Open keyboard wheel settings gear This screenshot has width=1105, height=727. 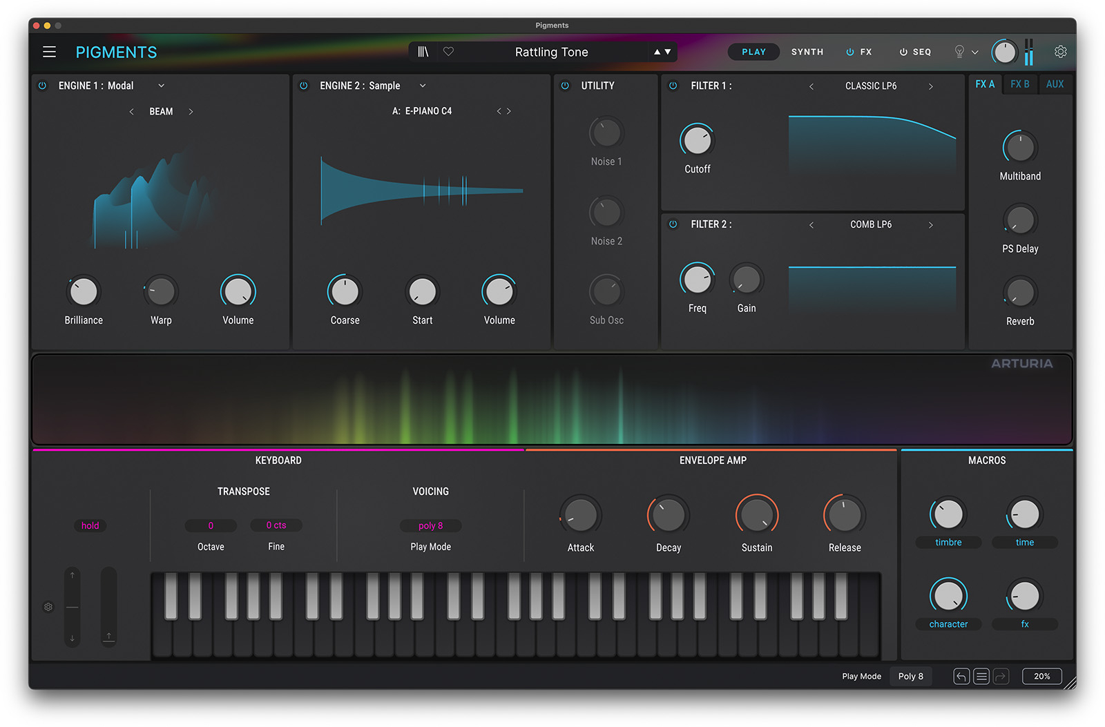(x=48, y=607)
